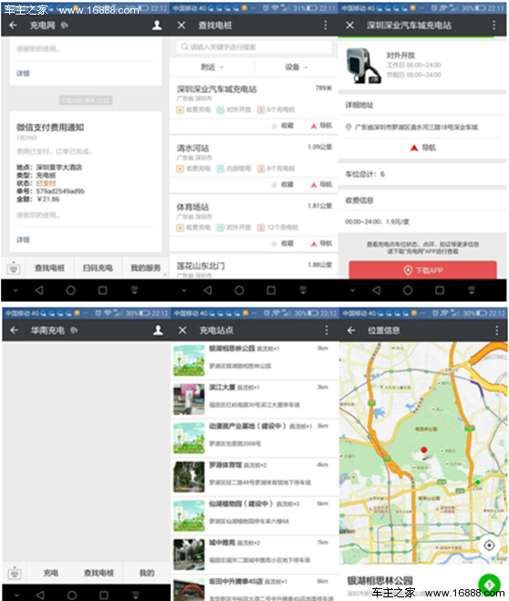The width and height of the screenshot is (509, 601).
Task: Tap Android home button under 华南充电 screen
Action: coord(72,595)
